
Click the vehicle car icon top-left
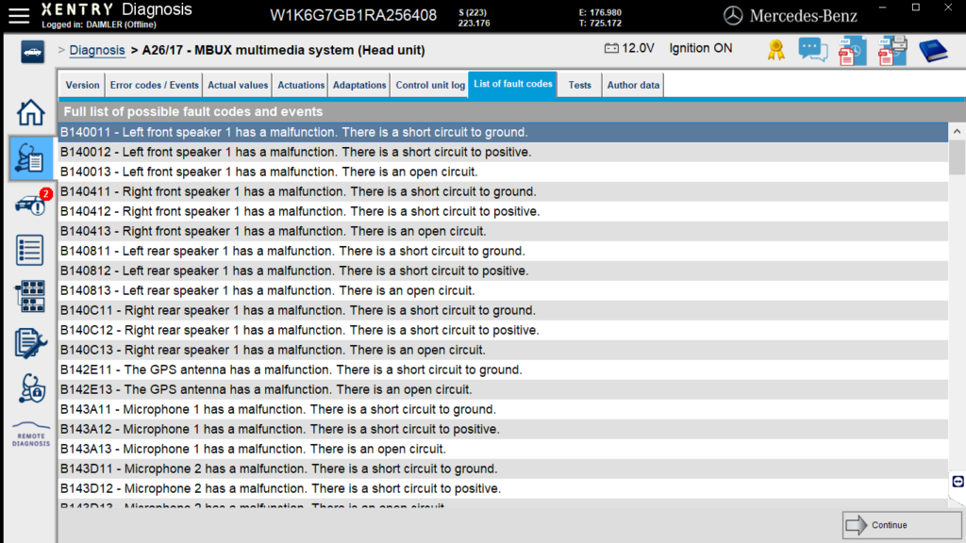[x=32, y=51]
